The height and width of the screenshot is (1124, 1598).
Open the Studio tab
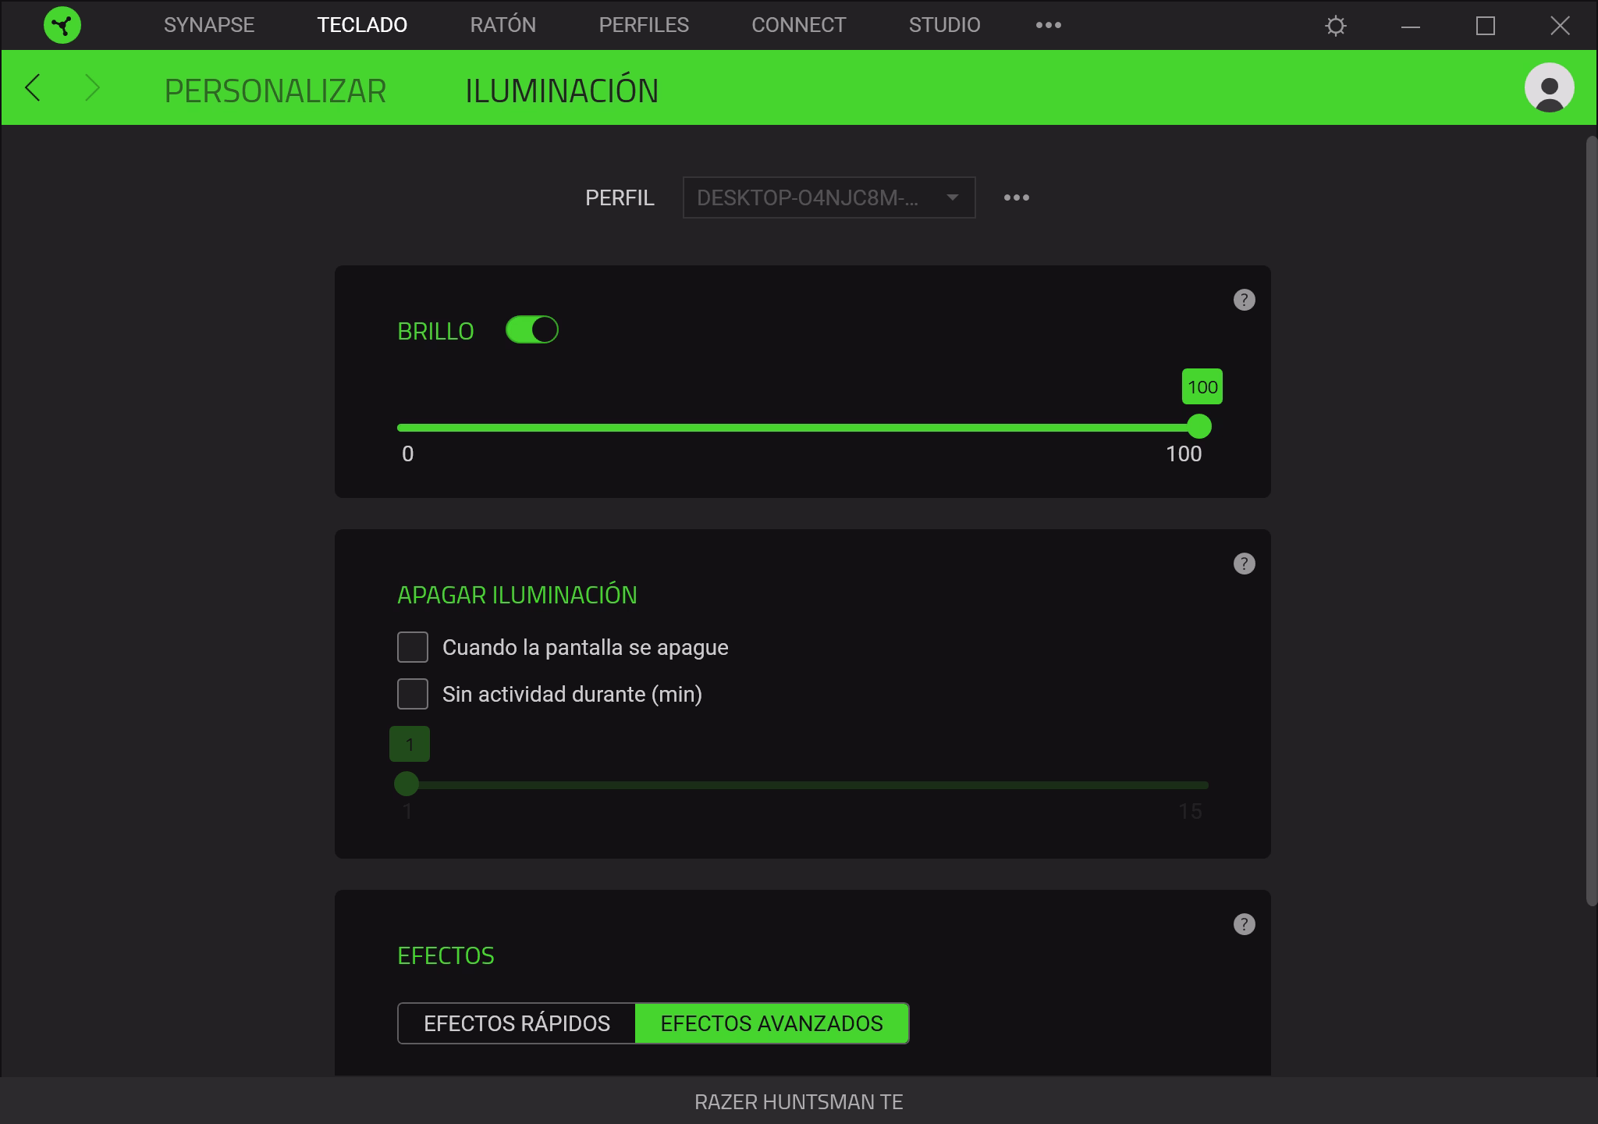[944, 25]
